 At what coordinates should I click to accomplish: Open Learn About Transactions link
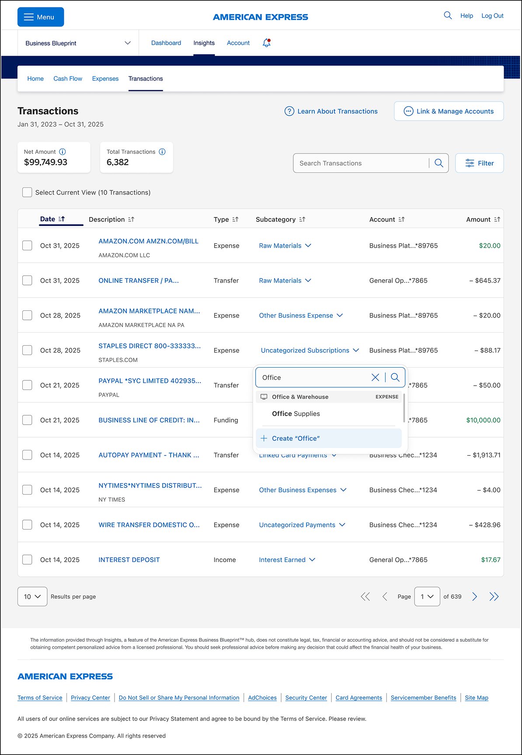pyautogui.click(x=331, y=111)
